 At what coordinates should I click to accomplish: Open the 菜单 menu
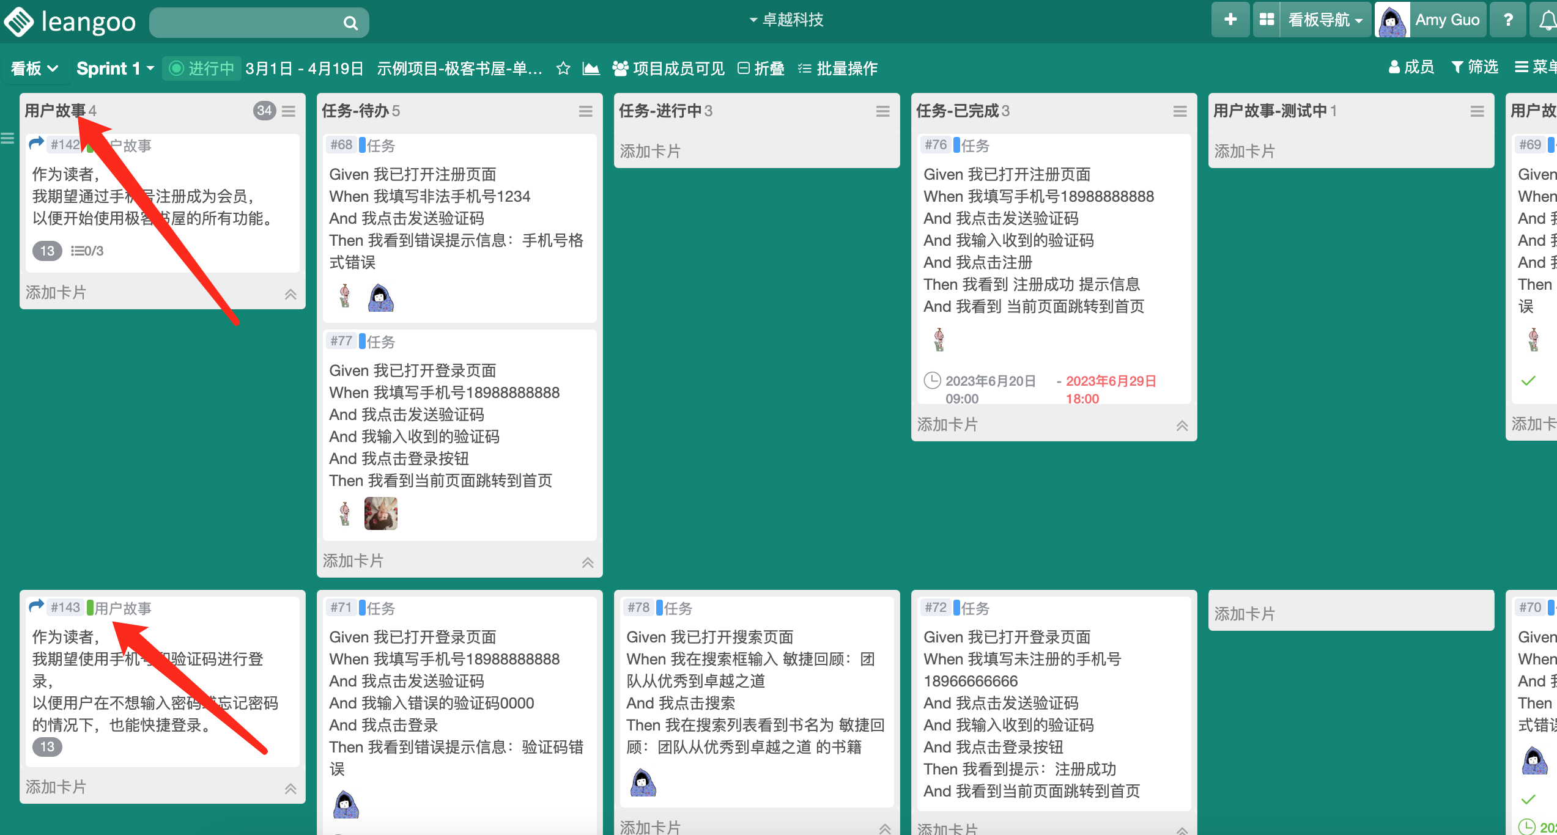[1535, 67]
